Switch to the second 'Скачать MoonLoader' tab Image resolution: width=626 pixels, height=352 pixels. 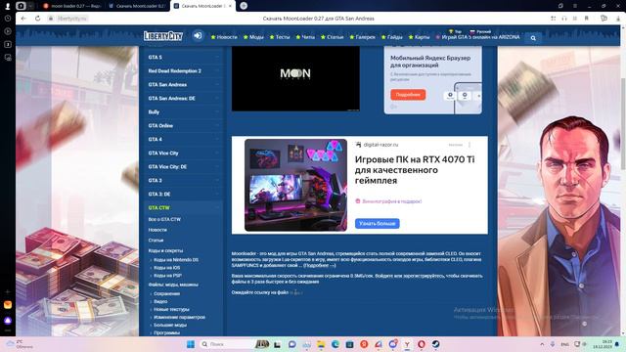[x=137, y=6]
